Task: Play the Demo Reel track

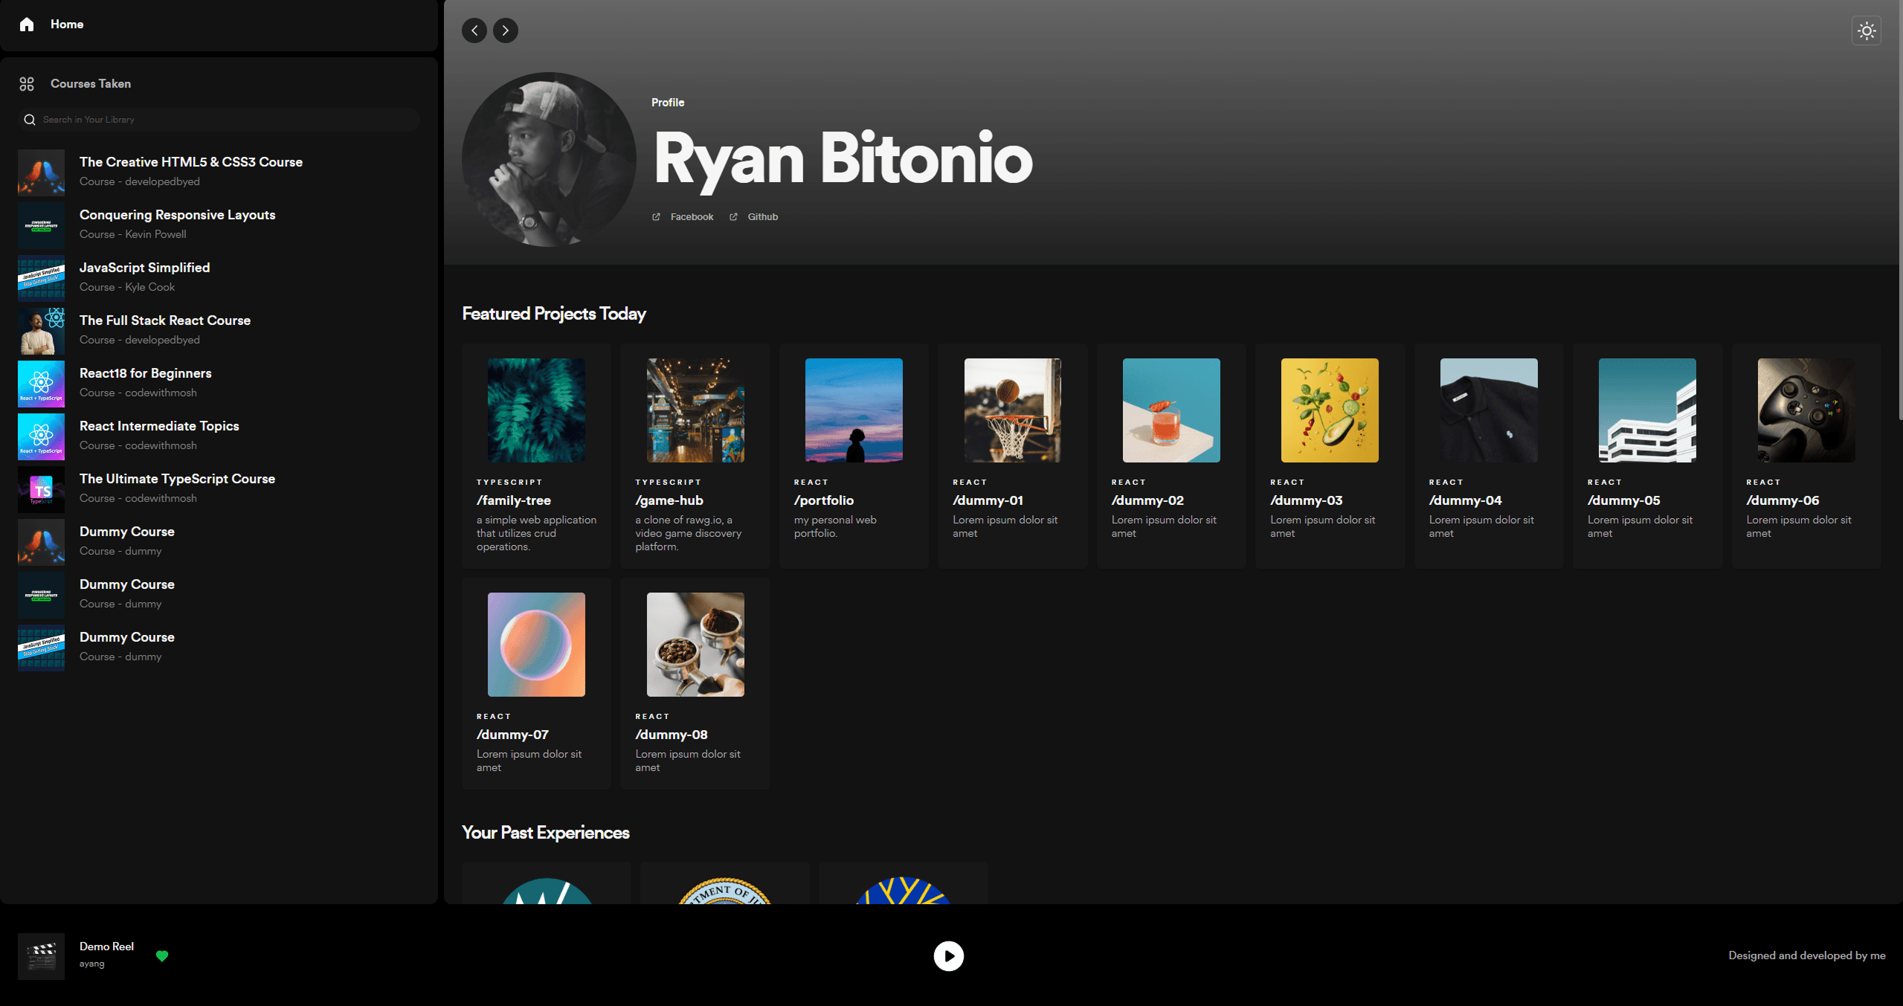Action: 948,956
